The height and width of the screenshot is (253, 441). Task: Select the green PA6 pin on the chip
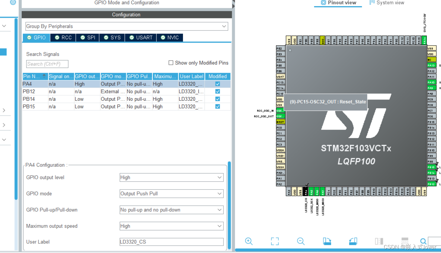pos(317,191)
